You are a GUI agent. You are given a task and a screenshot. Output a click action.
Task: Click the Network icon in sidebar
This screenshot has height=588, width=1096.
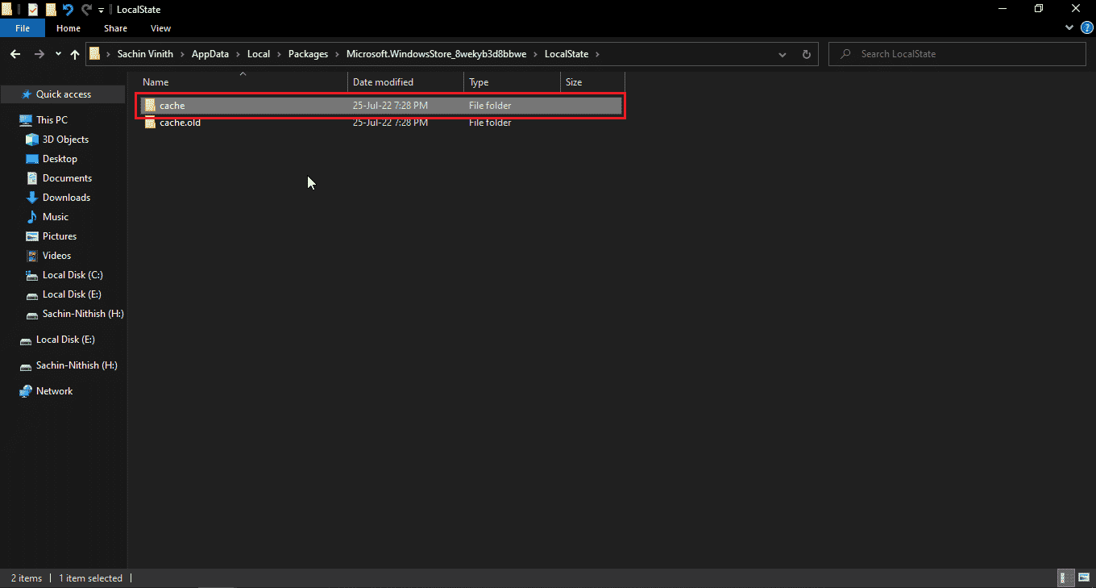26,391
